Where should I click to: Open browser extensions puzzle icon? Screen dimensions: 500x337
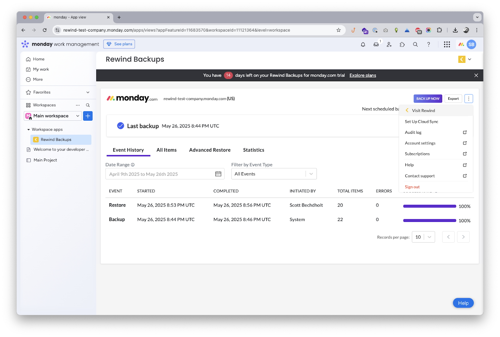point(439,30)
